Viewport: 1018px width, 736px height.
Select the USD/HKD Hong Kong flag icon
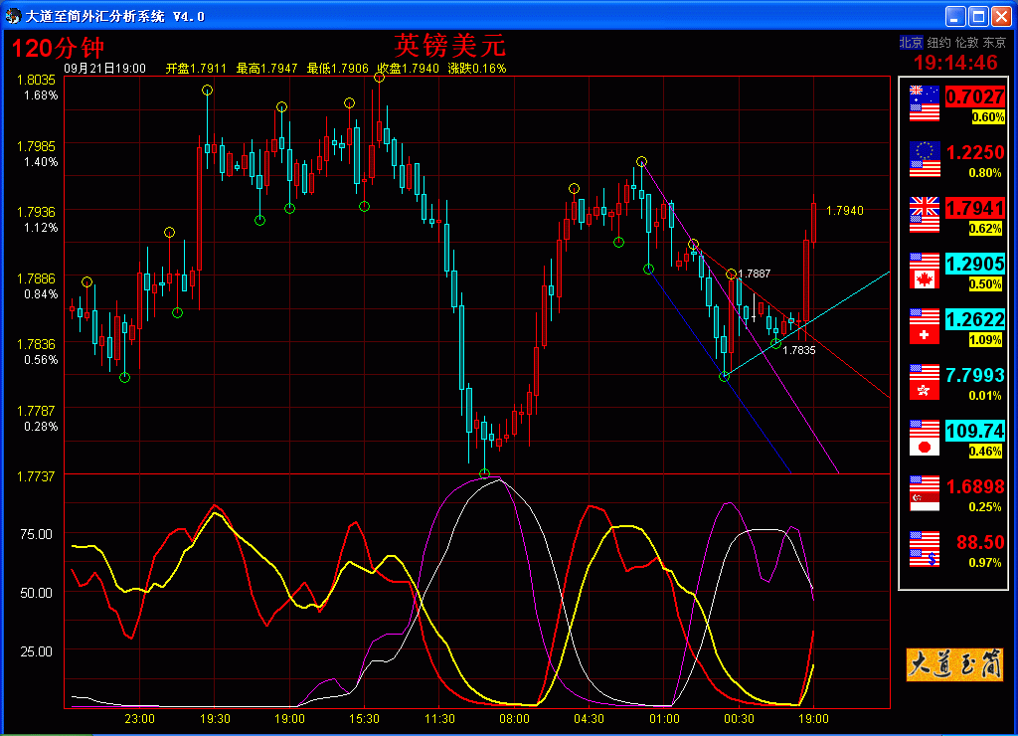[x=925, y=382]
